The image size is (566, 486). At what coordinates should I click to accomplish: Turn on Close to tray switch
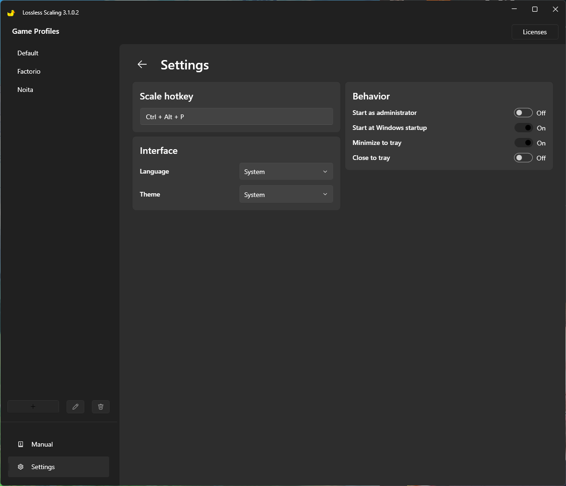[523, 158]
